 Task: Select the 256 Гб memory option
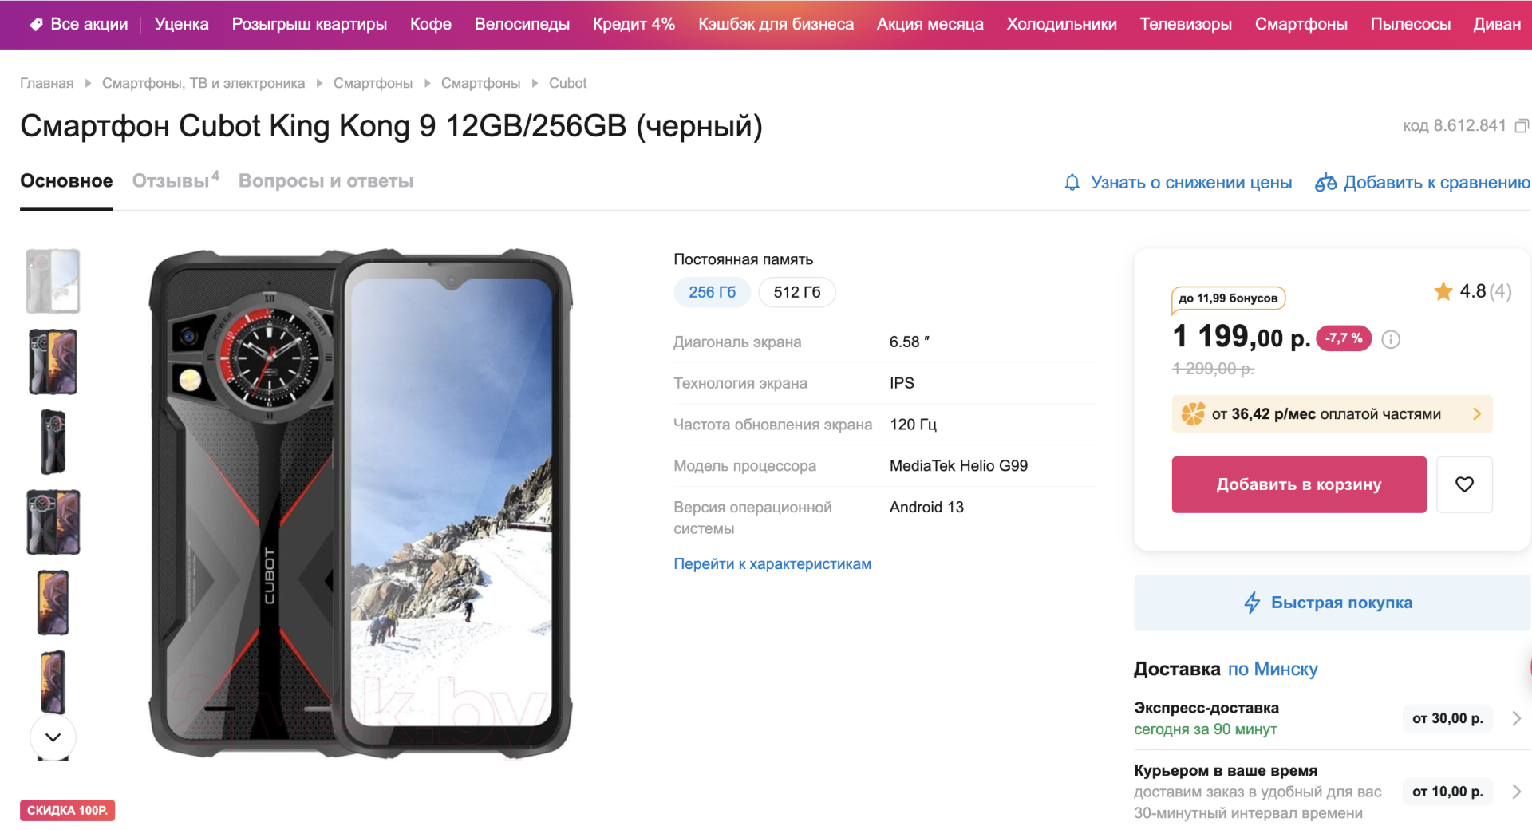point(712,292)
